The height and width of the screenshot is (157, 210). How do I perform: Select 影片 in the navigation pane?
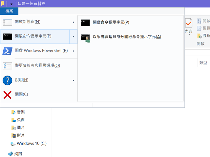point(21,135)
